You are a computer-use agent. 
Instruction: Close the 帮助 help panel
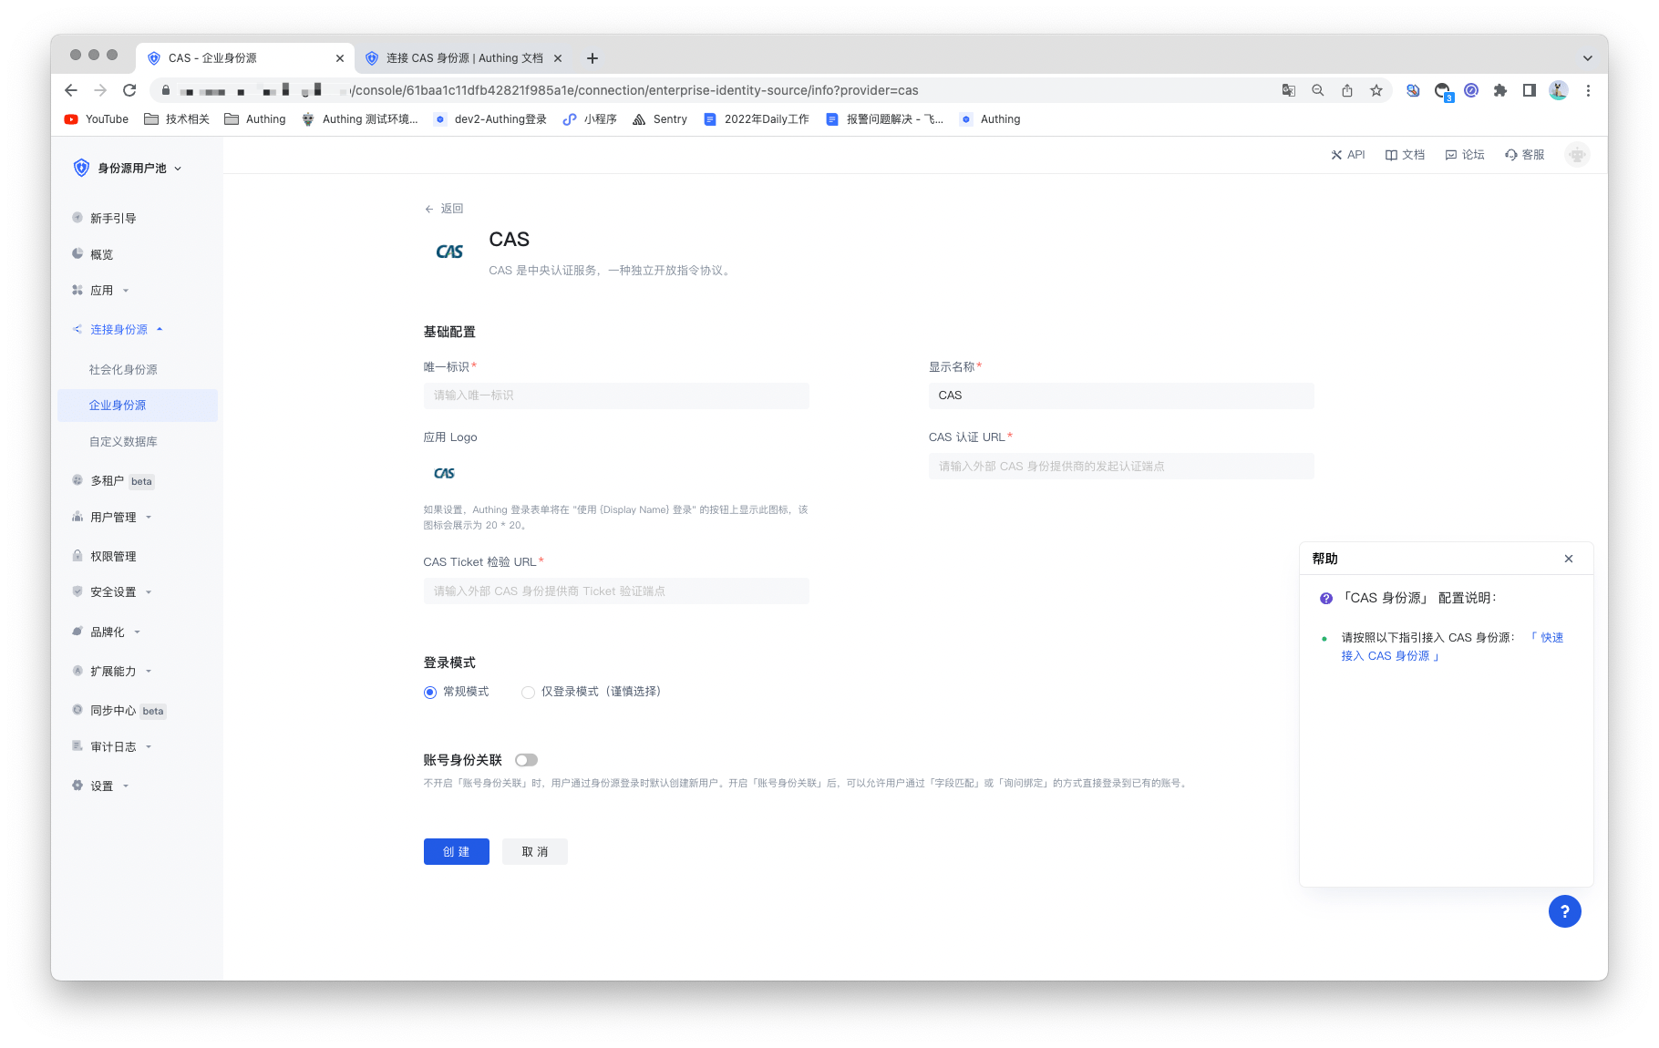click(1569, 559)
